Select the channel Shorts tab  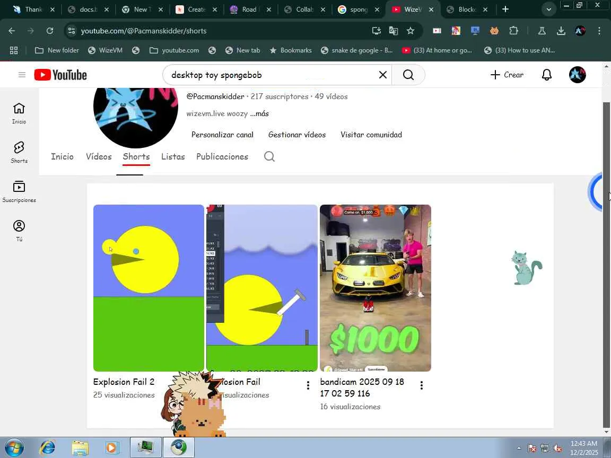point(136,156)
